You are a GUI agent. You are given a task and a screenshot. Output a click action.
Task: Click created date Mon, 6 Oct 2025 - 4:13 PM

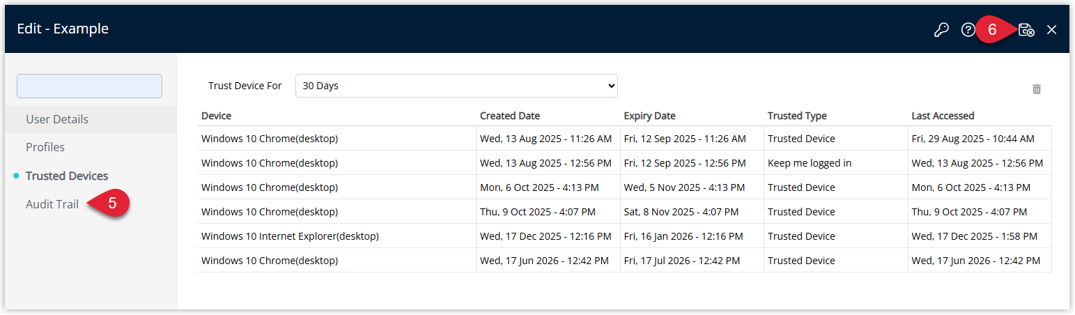pos(540,187)
